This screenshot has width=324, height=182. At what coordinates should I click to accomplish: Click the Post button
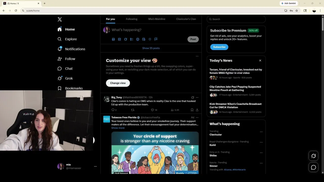[x=193, y=39]
